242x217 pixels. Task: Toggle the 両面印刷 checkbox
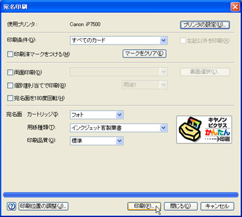pyautogui.click(x=10, y=72)
